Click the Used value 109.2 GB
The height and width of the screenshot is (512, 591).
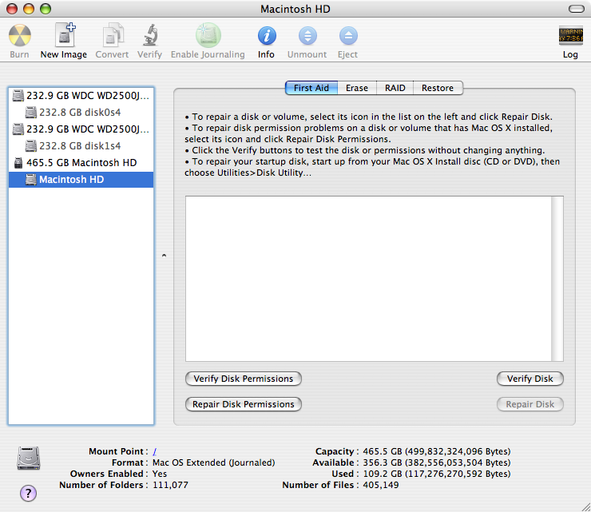coord(437,474)
